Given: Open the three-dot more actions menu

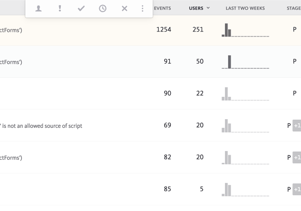Looking at the screenshot, I should point(142,9).
